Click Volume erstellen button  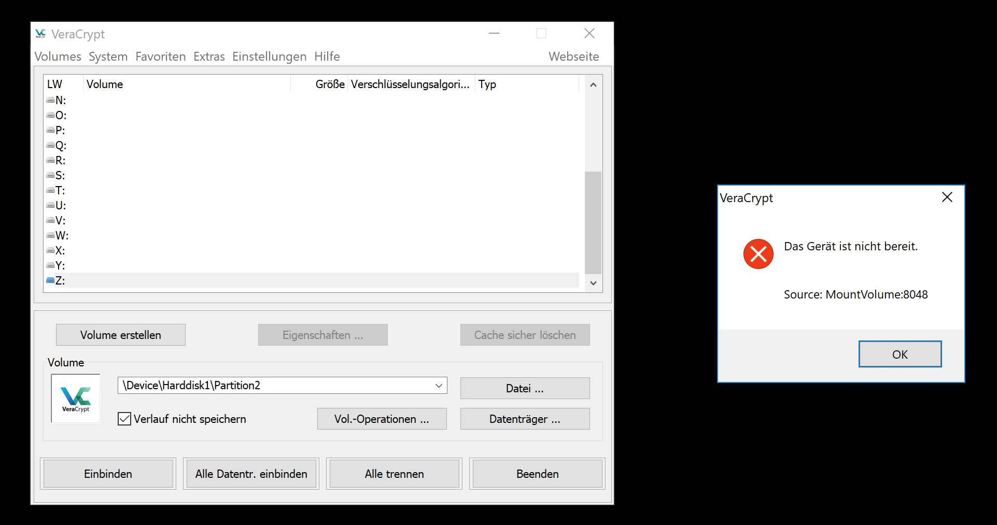[x=121, y=335]
